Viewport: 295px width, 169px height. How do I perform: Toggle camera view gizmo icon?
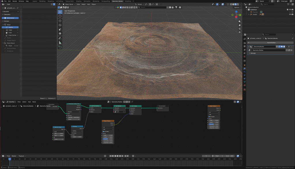pos(240,29)
